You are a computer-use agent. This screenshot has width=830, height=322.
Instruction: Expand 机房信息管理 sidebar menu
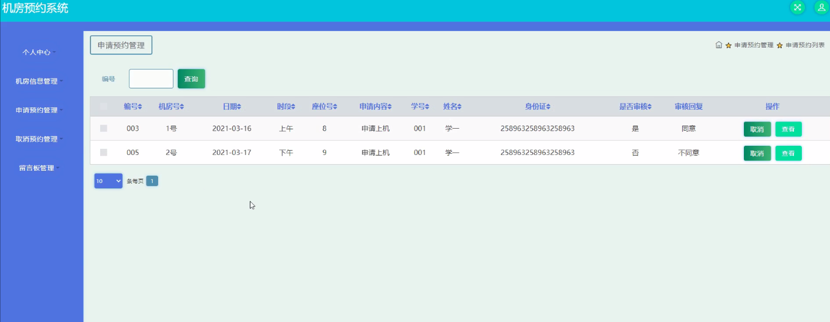39,81
